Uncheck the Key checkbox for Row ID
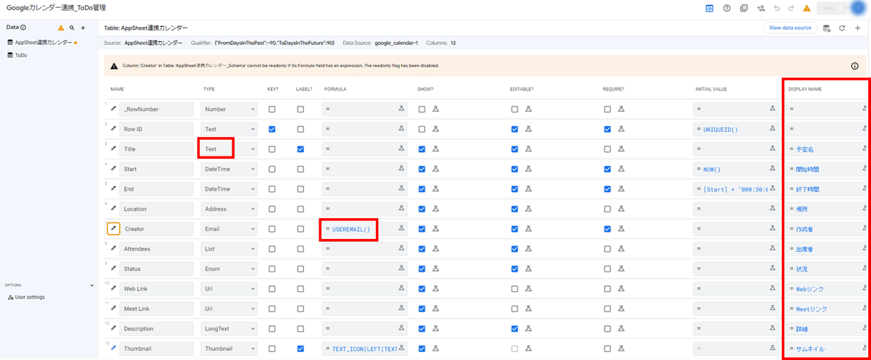Viewport: 871px width, 360px height. (x=272, y=129)
